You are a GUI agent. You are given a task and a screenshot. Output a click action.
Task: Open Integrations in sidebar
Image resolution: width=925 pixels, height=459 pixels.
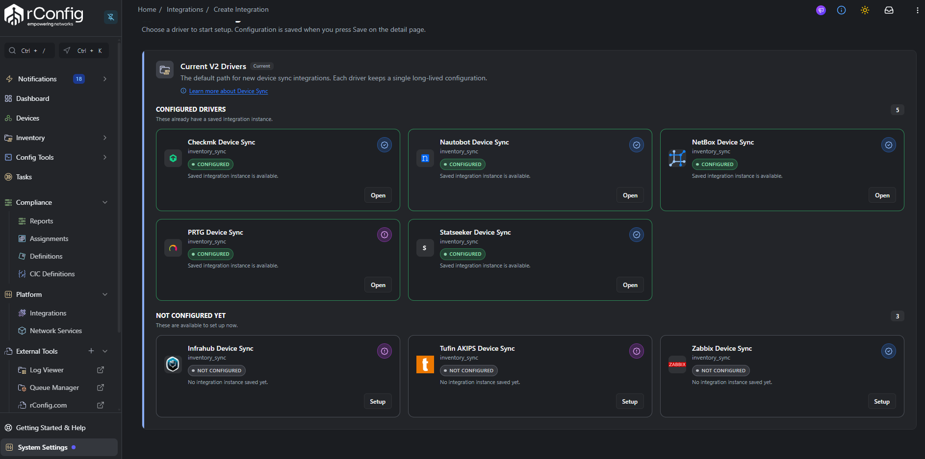48,313
